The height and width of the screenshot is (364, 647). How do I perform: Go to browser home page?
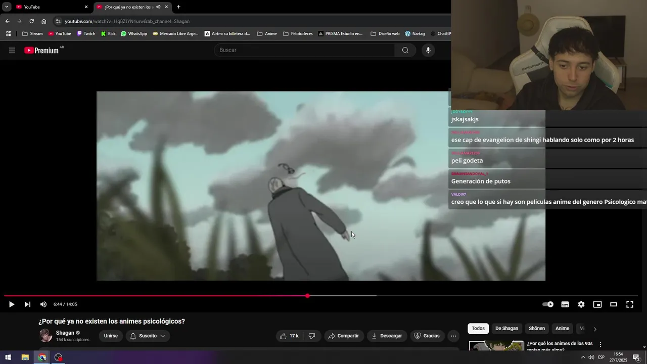pos(43,21)
